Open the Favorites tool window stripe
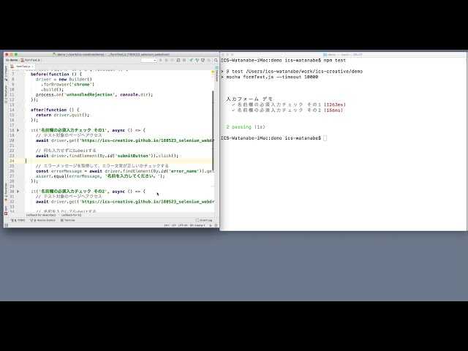This screenshot has width=468, height=351. coord(6,192)
